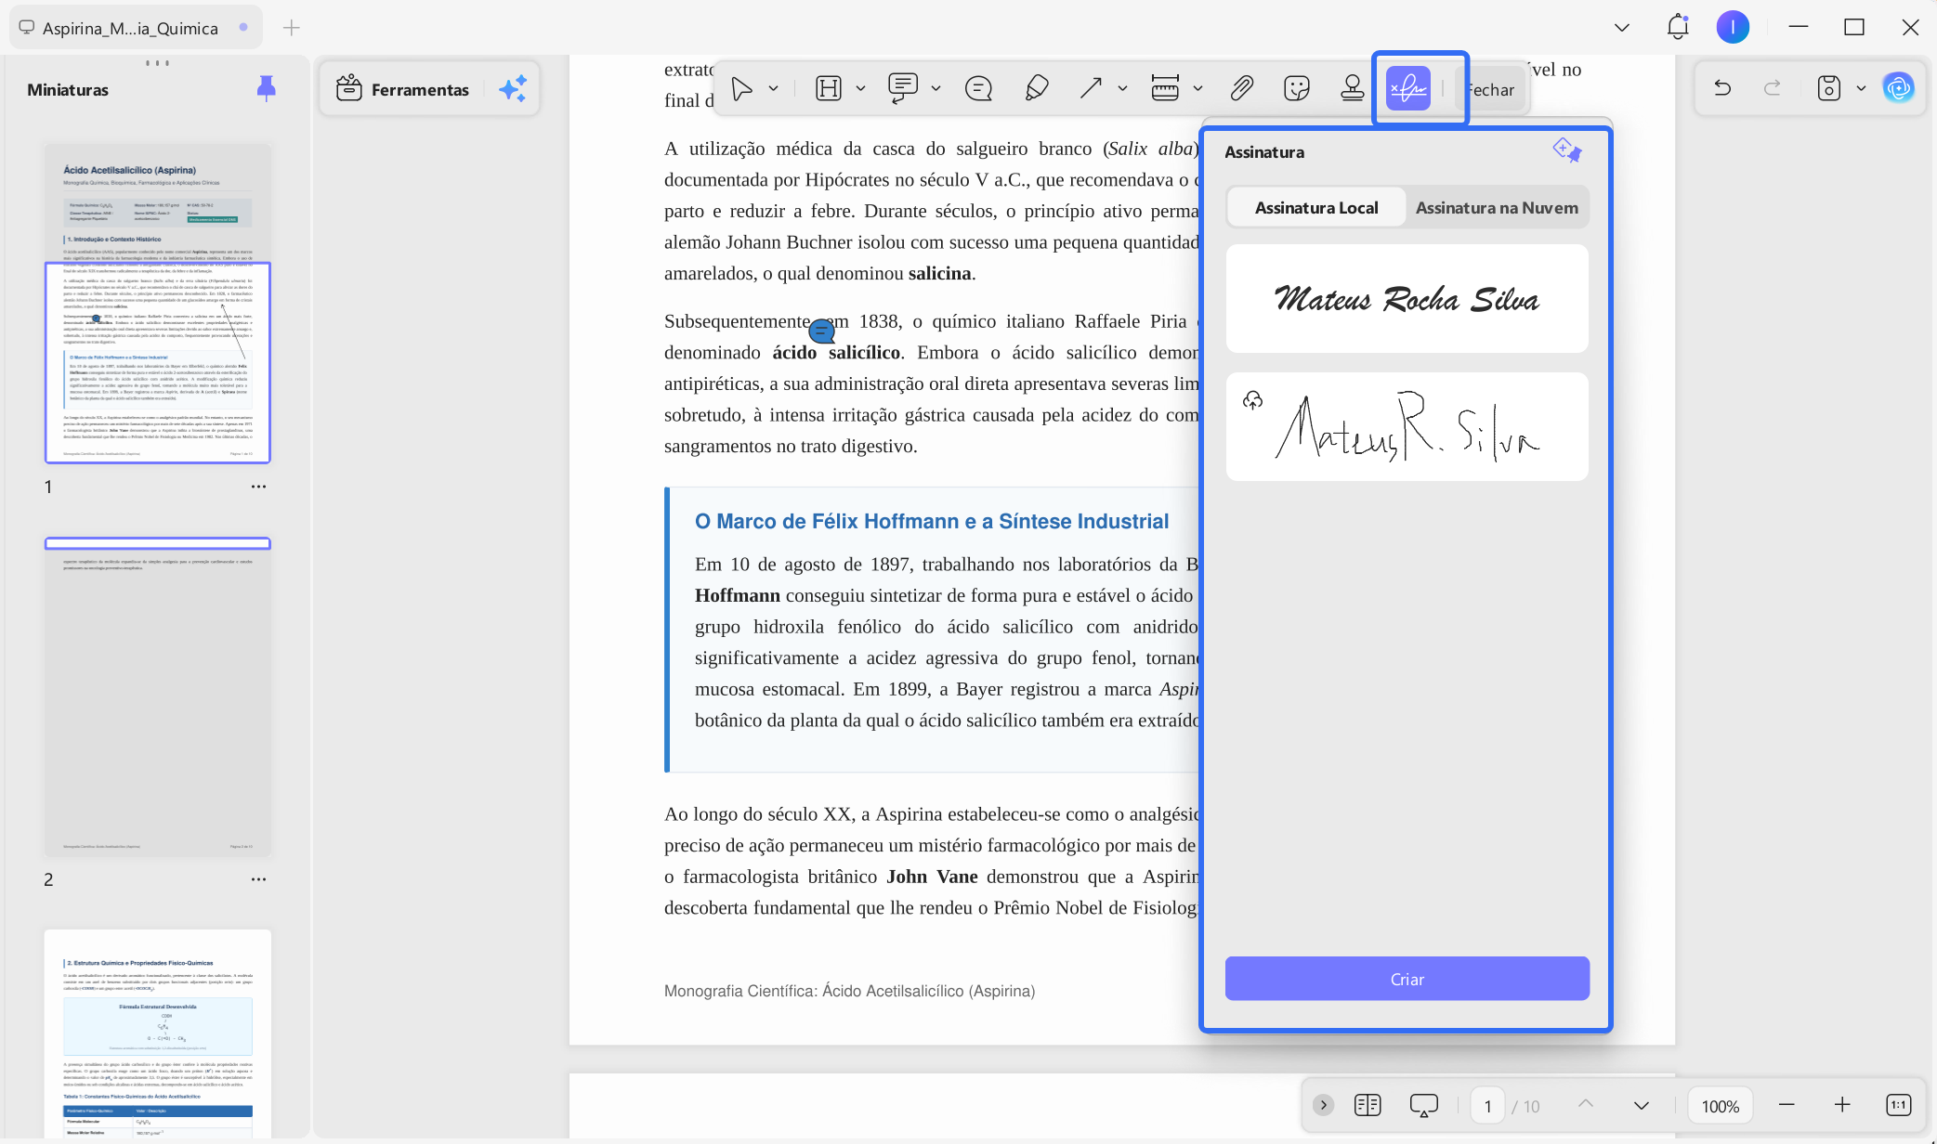Go to the previous page
This screenshot has height=1144, width=1937.
tap(1586, 1105)
